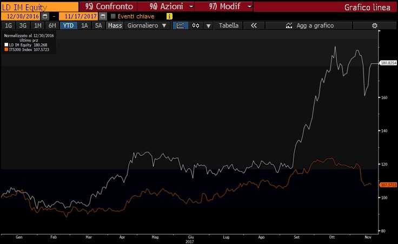The width and height of the screenshot is (398, 244).
Task: Open calendar picker for end date
Action: (103, 16)
